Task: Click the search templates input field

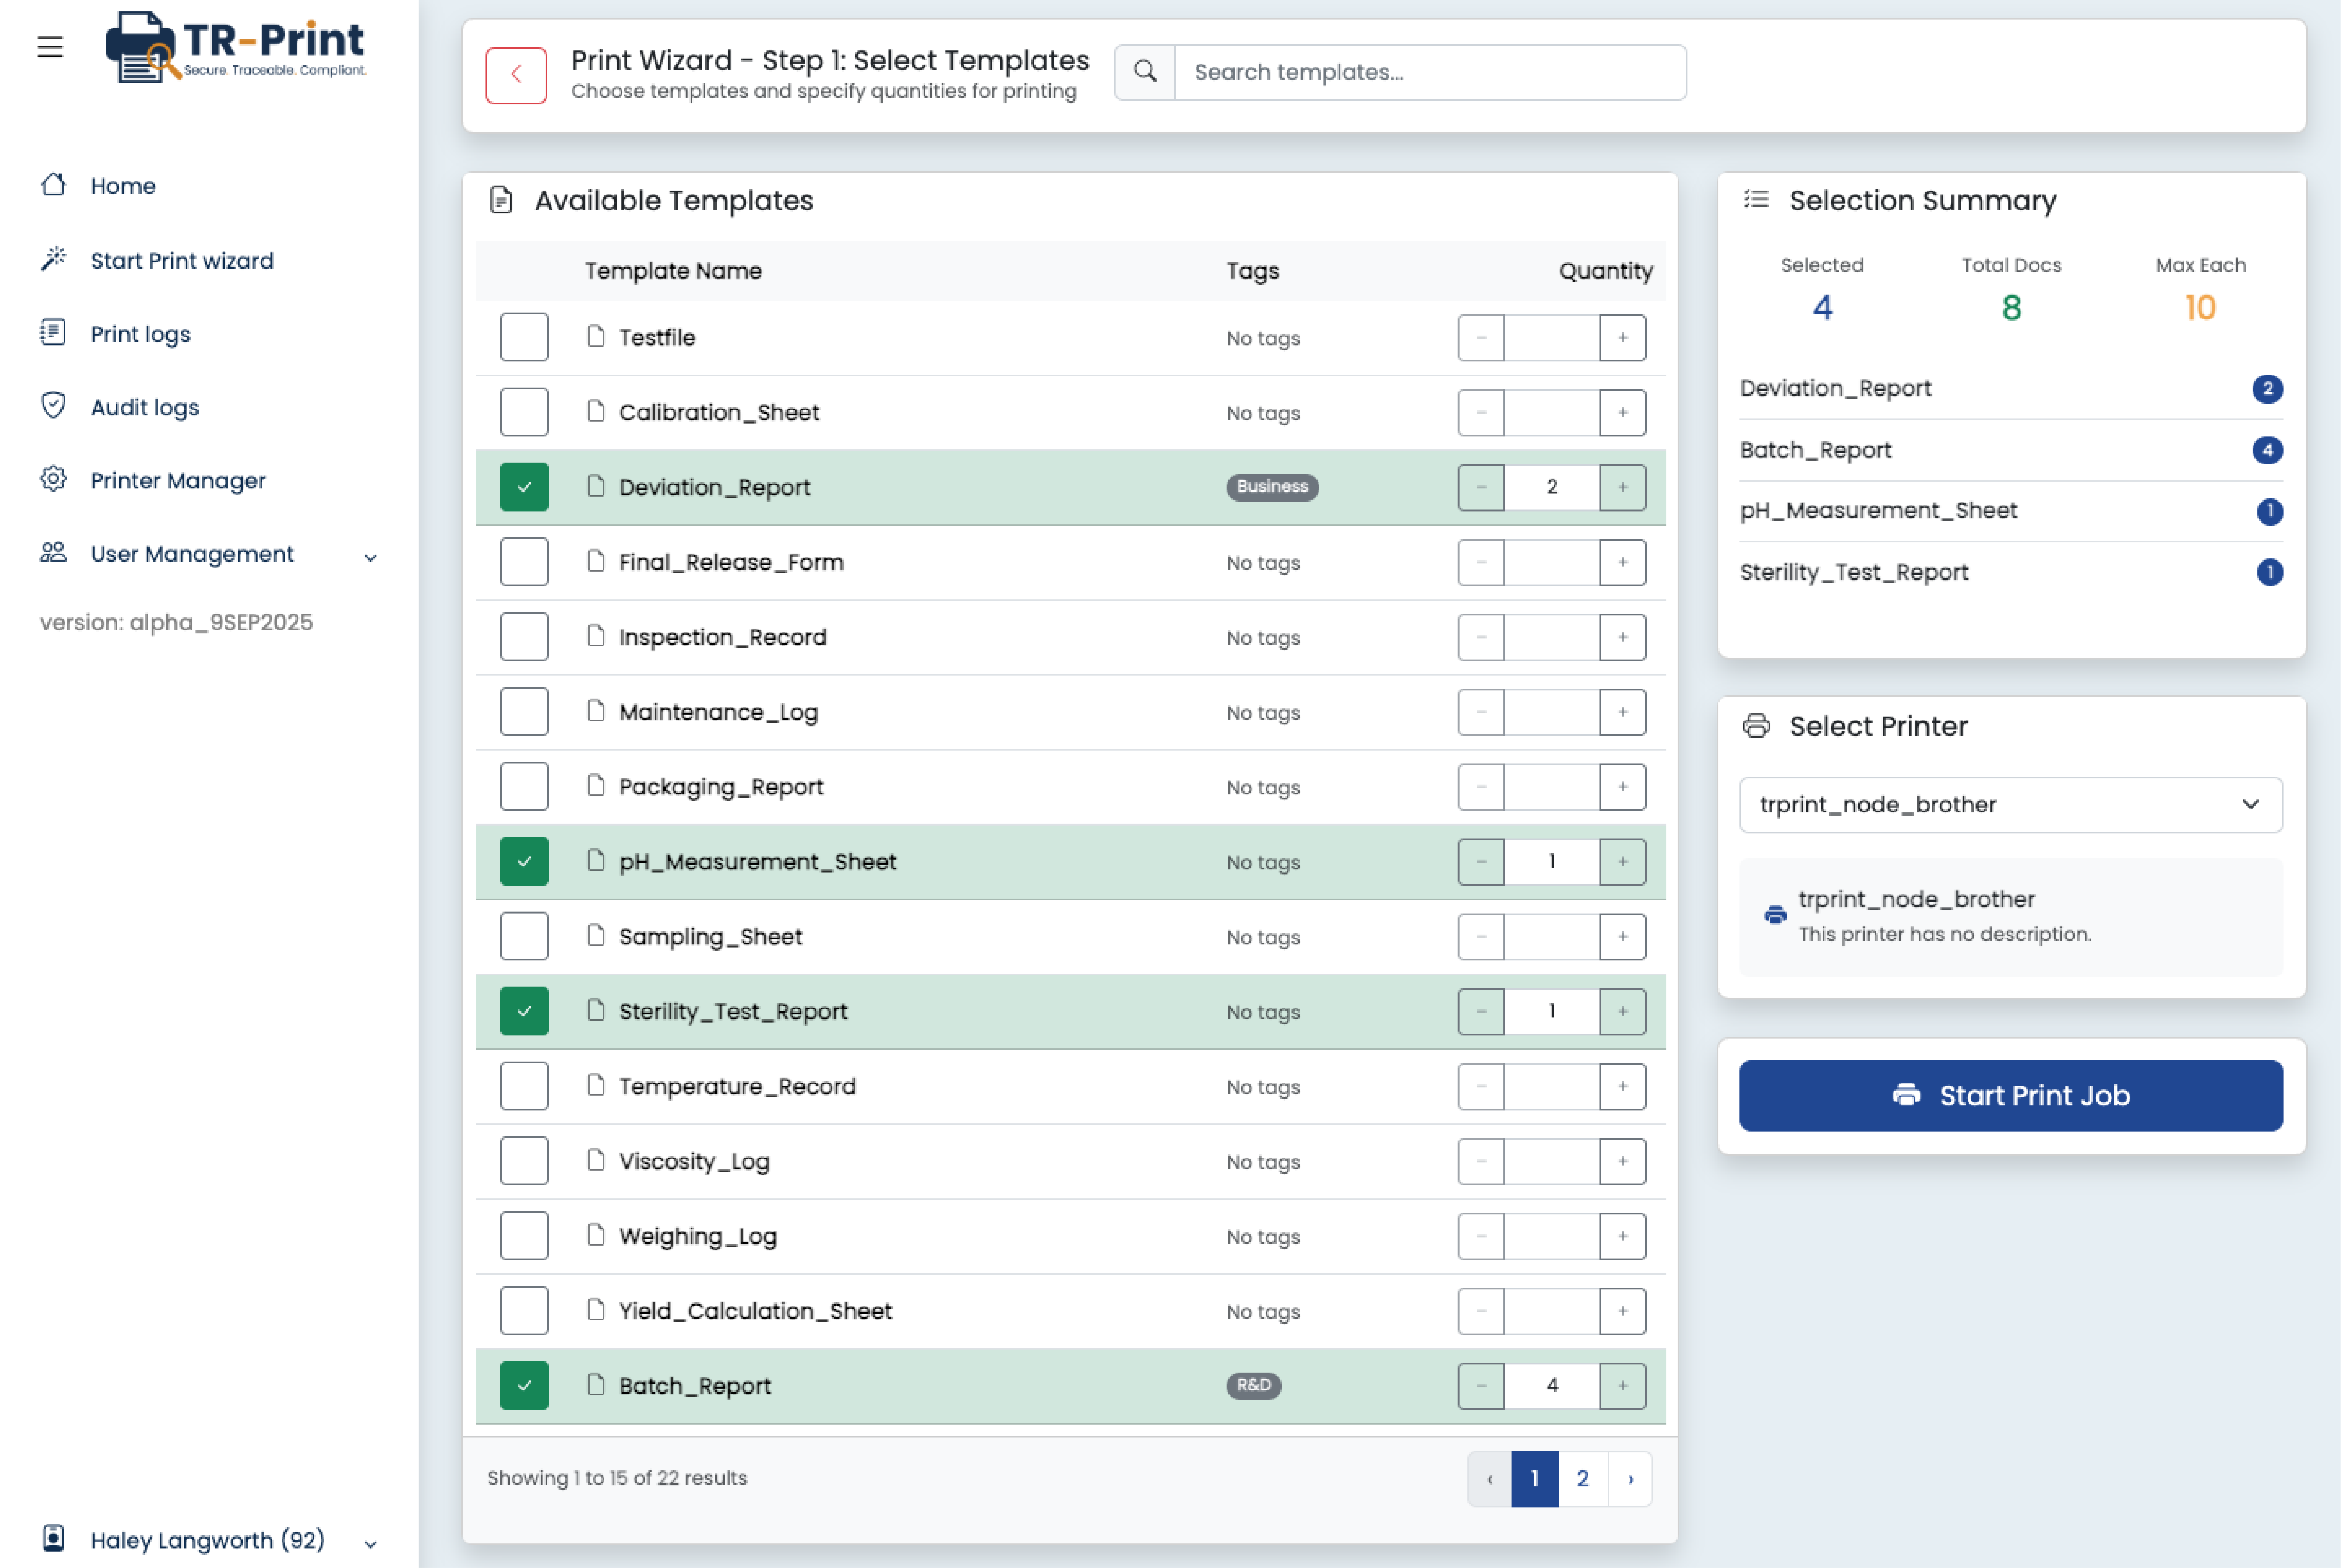Action: pyautogui.click(x=1431, y=72)
